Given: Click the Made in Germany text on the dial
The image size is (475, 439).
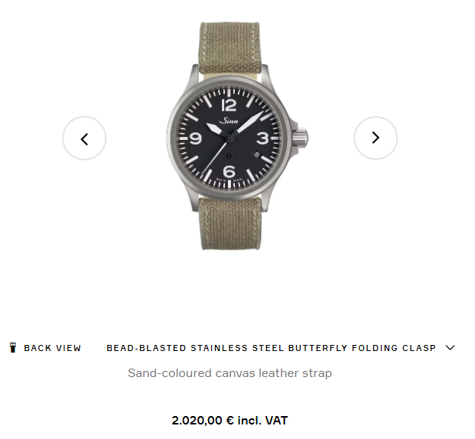Looking at the screenshot, I should click(229, 180).
